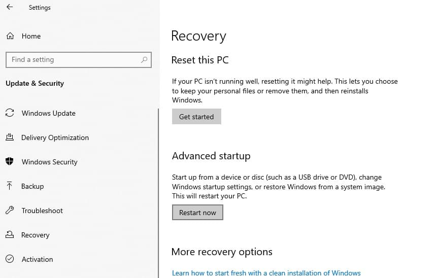The width and height of the screenshot is (436, 278).
Task: Click the Backup arrow icon
Action: pos(10,186)
